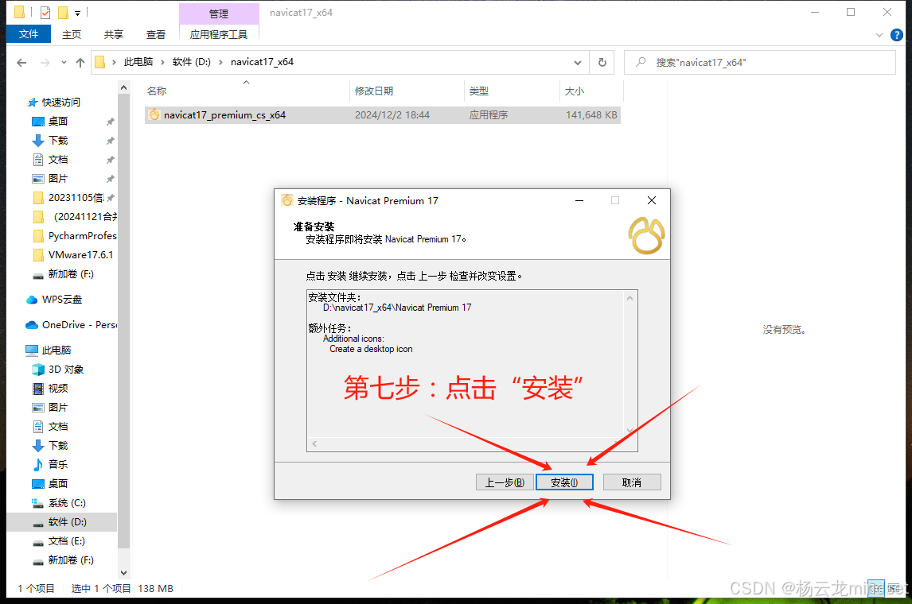912x604 pixels.
Task: Click the 上一步(B) back button
Action: click(x=505, y=482)
